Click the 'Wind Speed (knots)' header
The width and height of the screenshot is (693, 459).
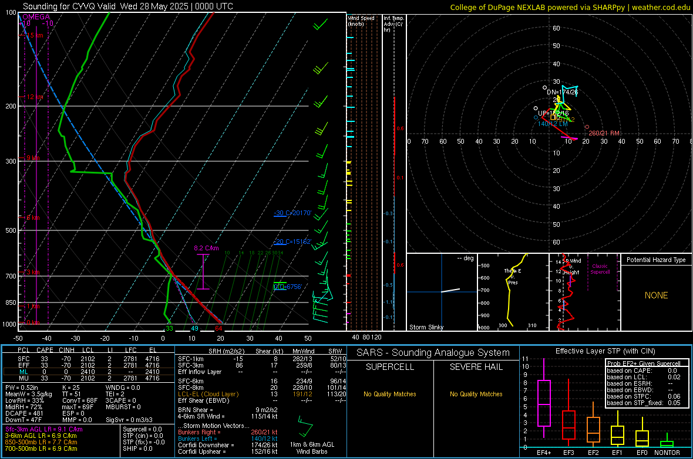coord(361,21)
